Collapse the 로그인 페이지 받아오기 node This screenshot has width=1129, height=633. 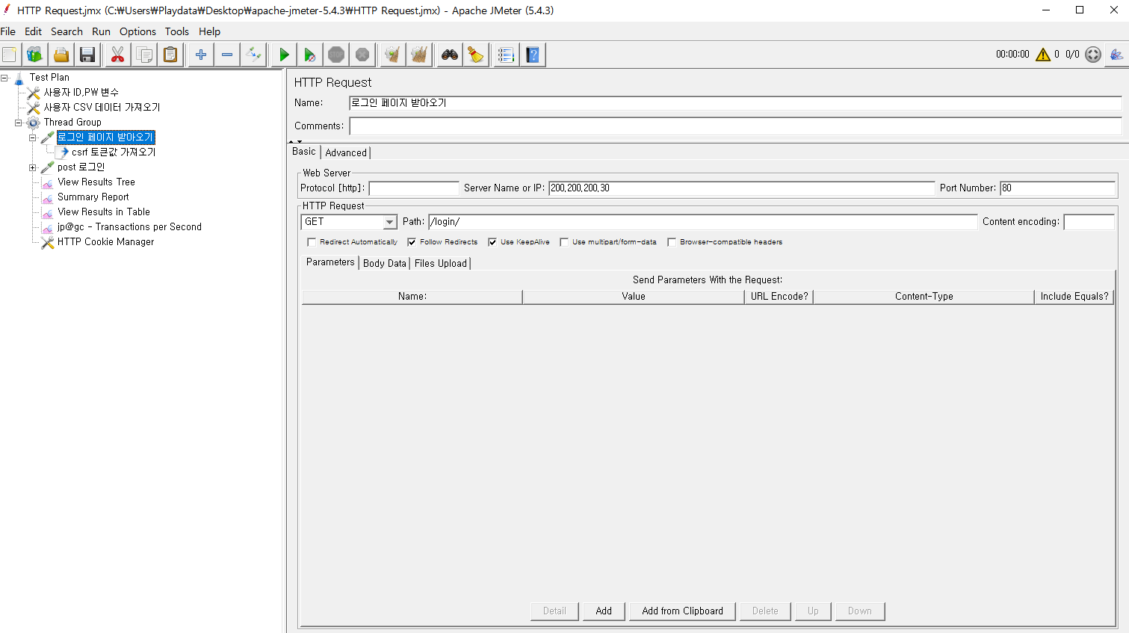33,138
